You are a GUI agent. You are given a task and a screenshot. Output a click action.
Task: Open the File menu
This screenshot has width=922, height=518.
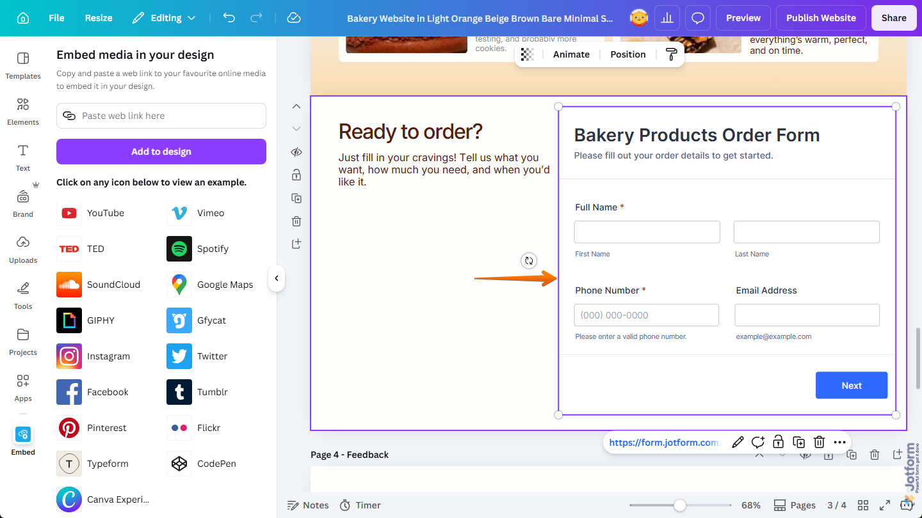coord(56,18)
